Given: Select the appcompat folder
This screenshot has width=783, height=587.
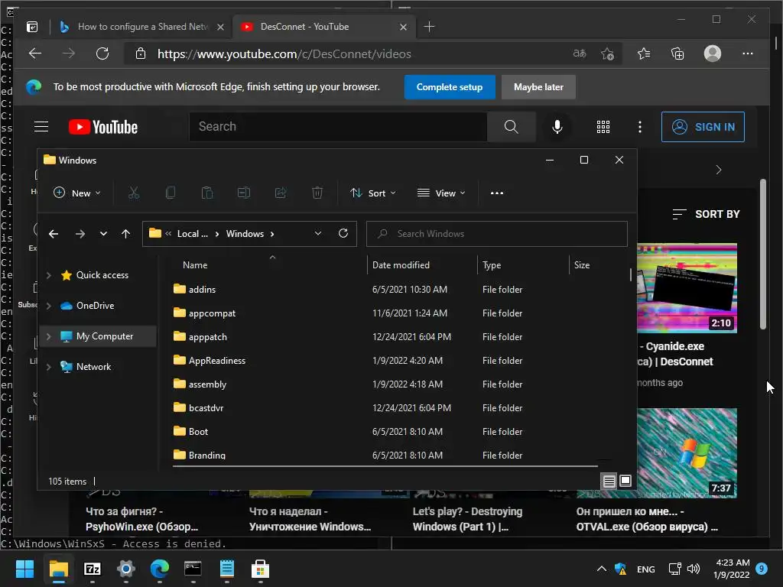Looking at the screenshot, I should point(212,313).
